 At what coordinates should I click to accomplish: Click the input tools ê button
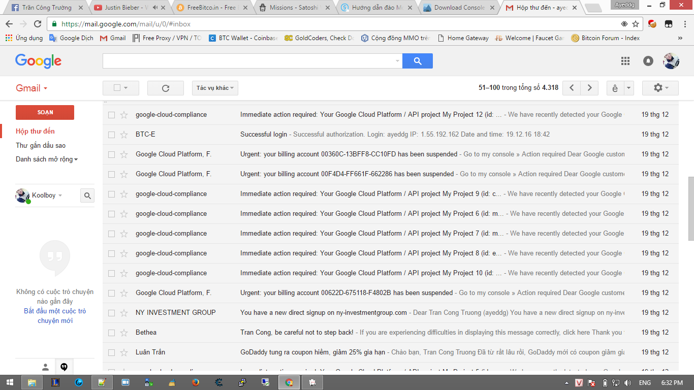615,88
